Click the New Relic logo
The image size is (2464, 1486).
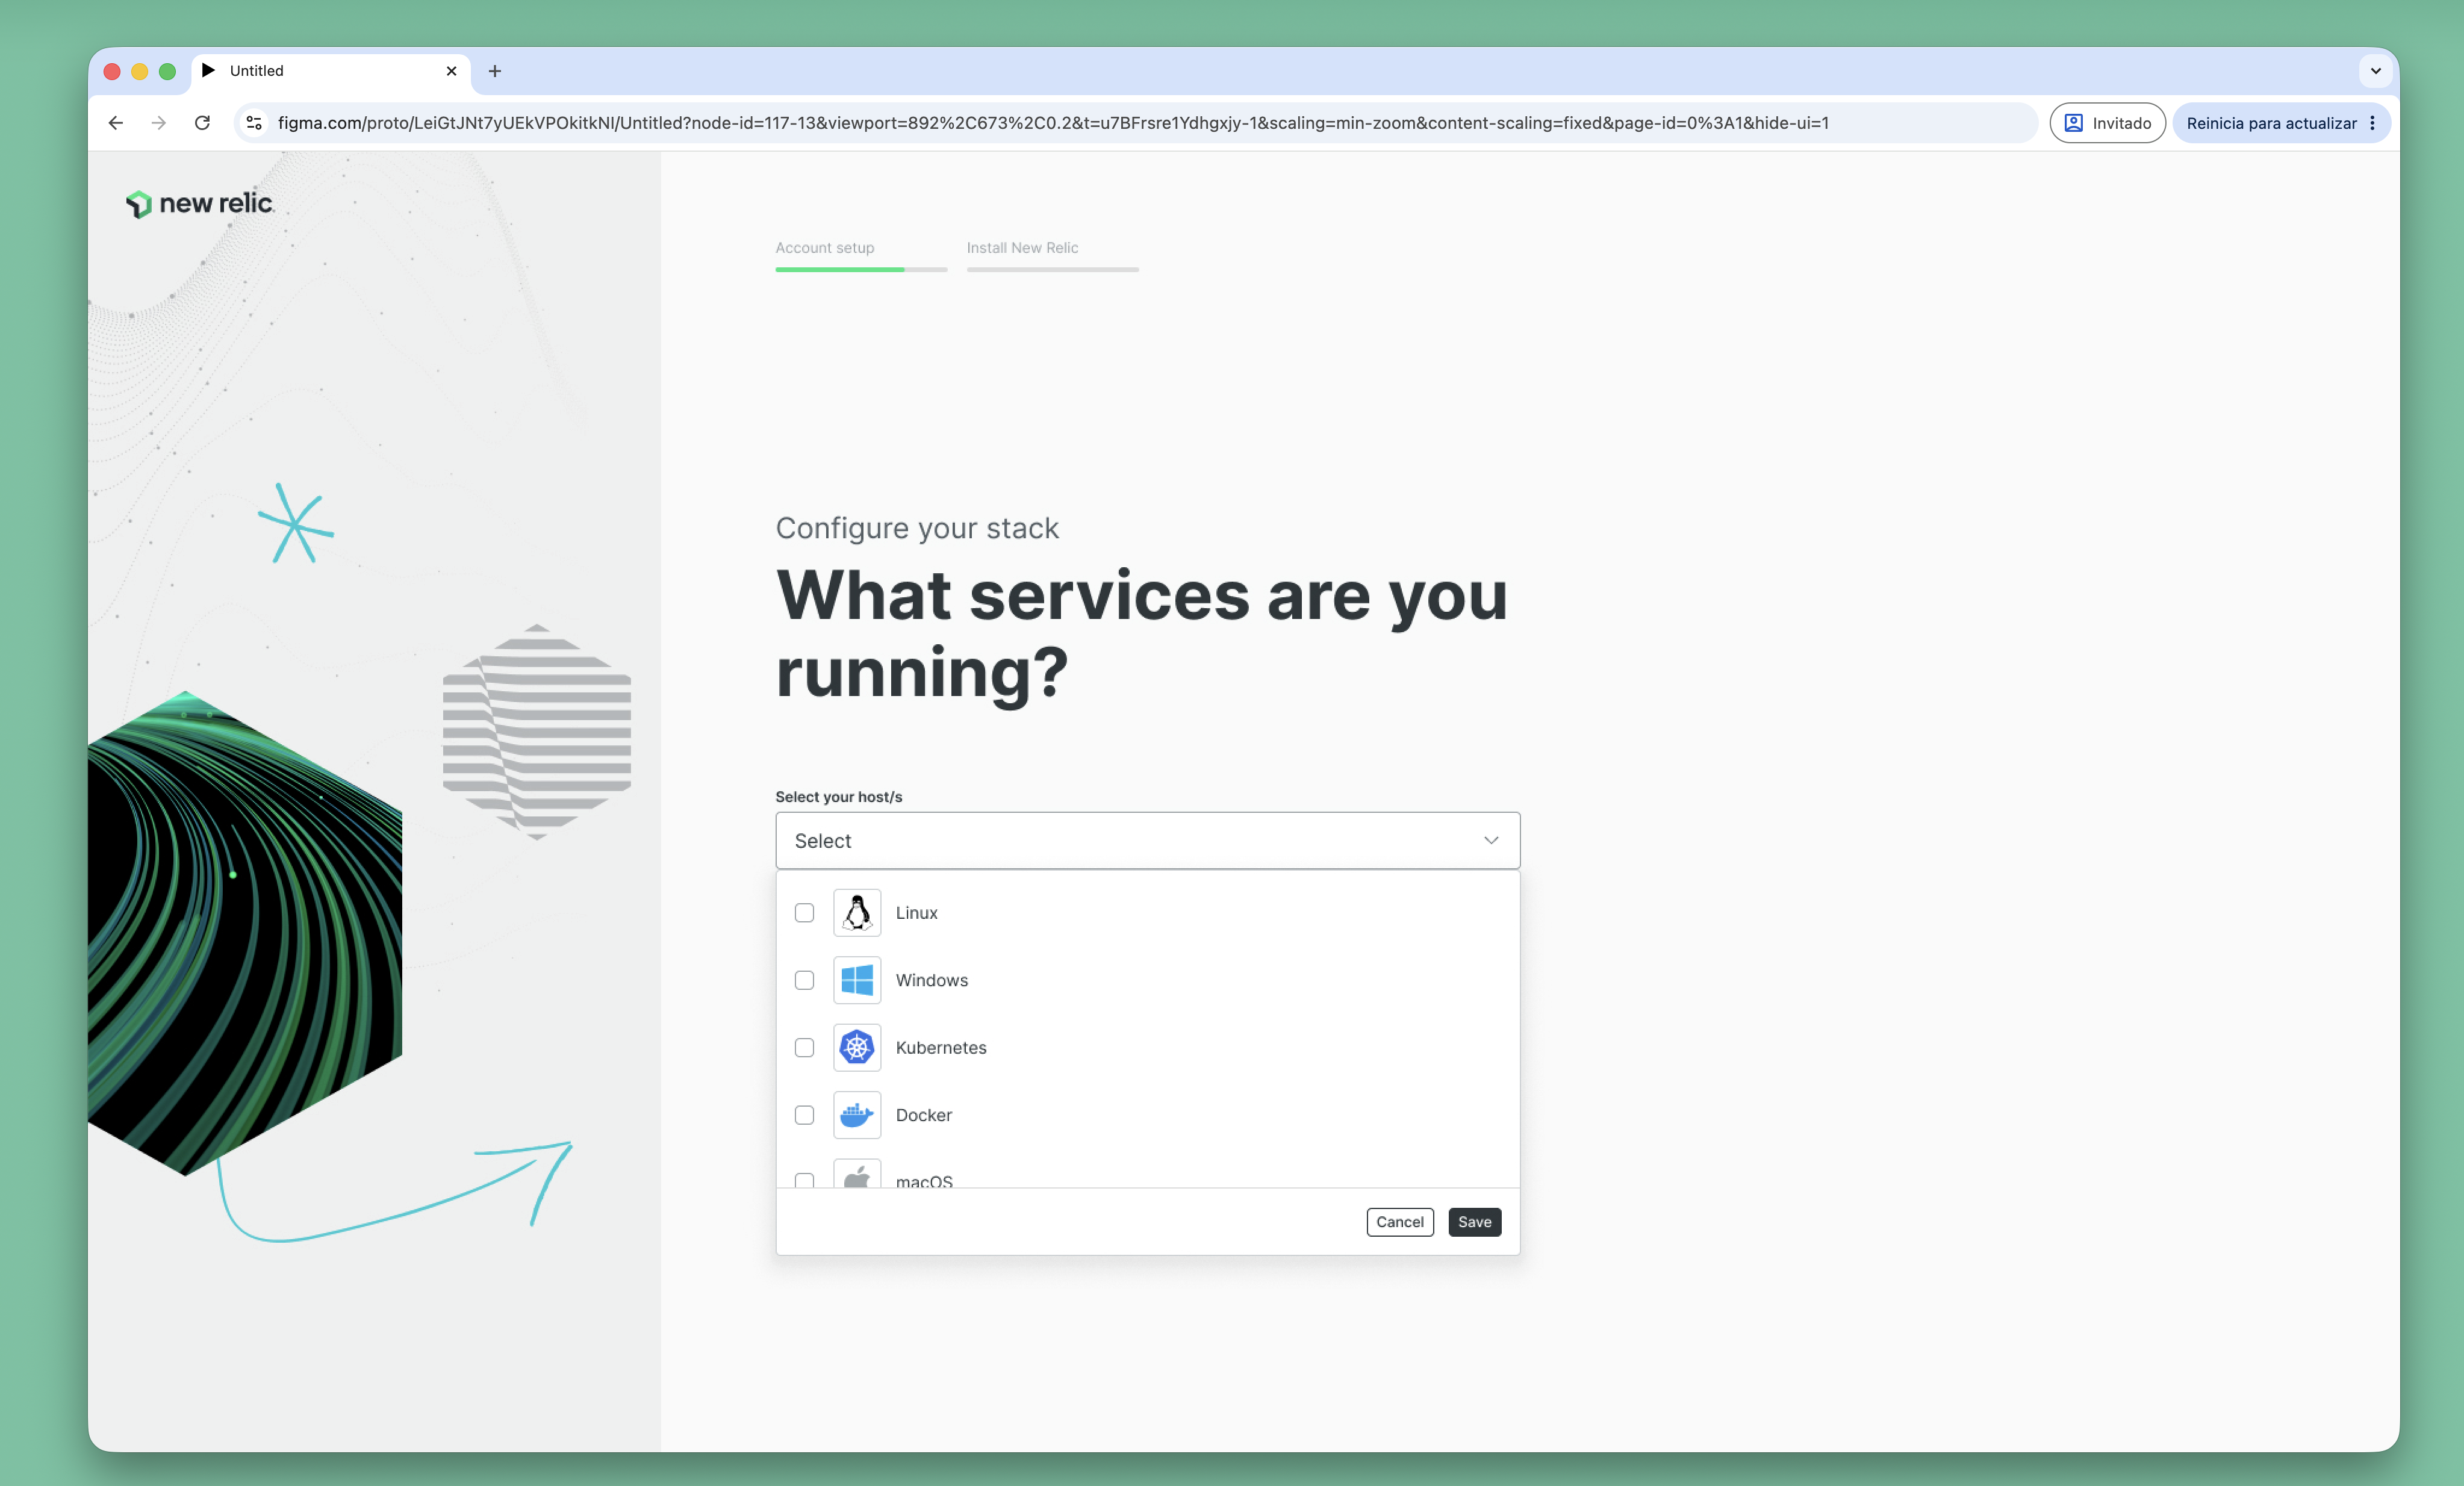[199, 203]
